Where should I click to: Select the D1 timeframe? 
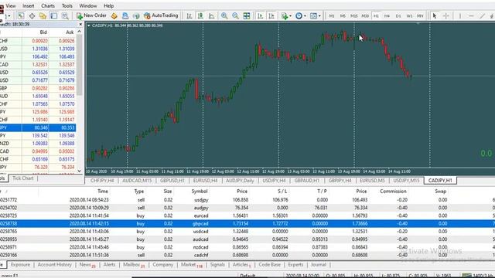pos(398,15)
